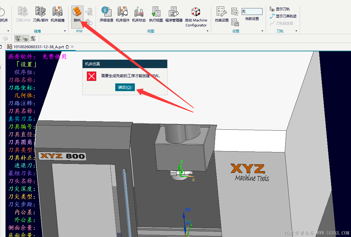This screenshot has width=351, height=237.
Task: Toggle MCS visibility eye icon
Action: click(18, 39)
